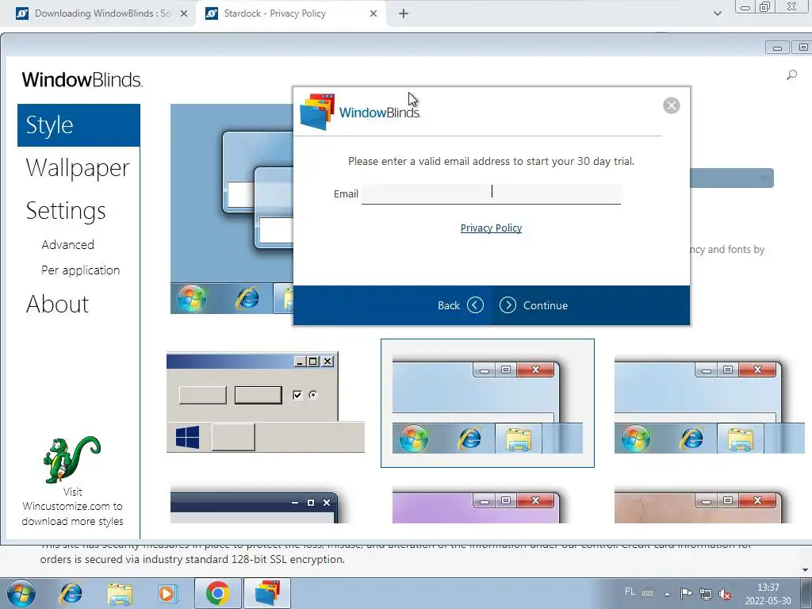Click the muted volume tray icon
This screenshot has height=609, width=812.
[x=725, y=594]
